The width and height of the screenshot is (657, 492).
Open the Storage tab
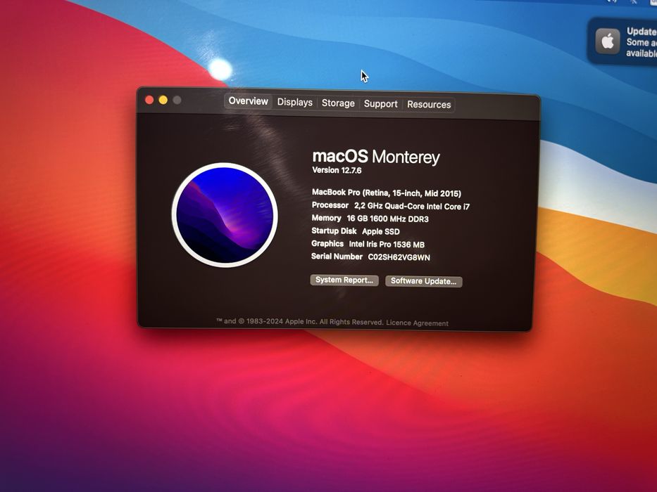click(x=338, y=103)
